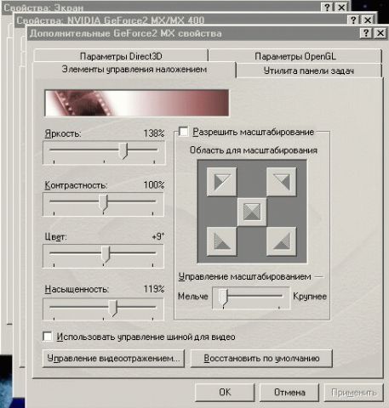Click Управление масштабированием label

point(244,277)
